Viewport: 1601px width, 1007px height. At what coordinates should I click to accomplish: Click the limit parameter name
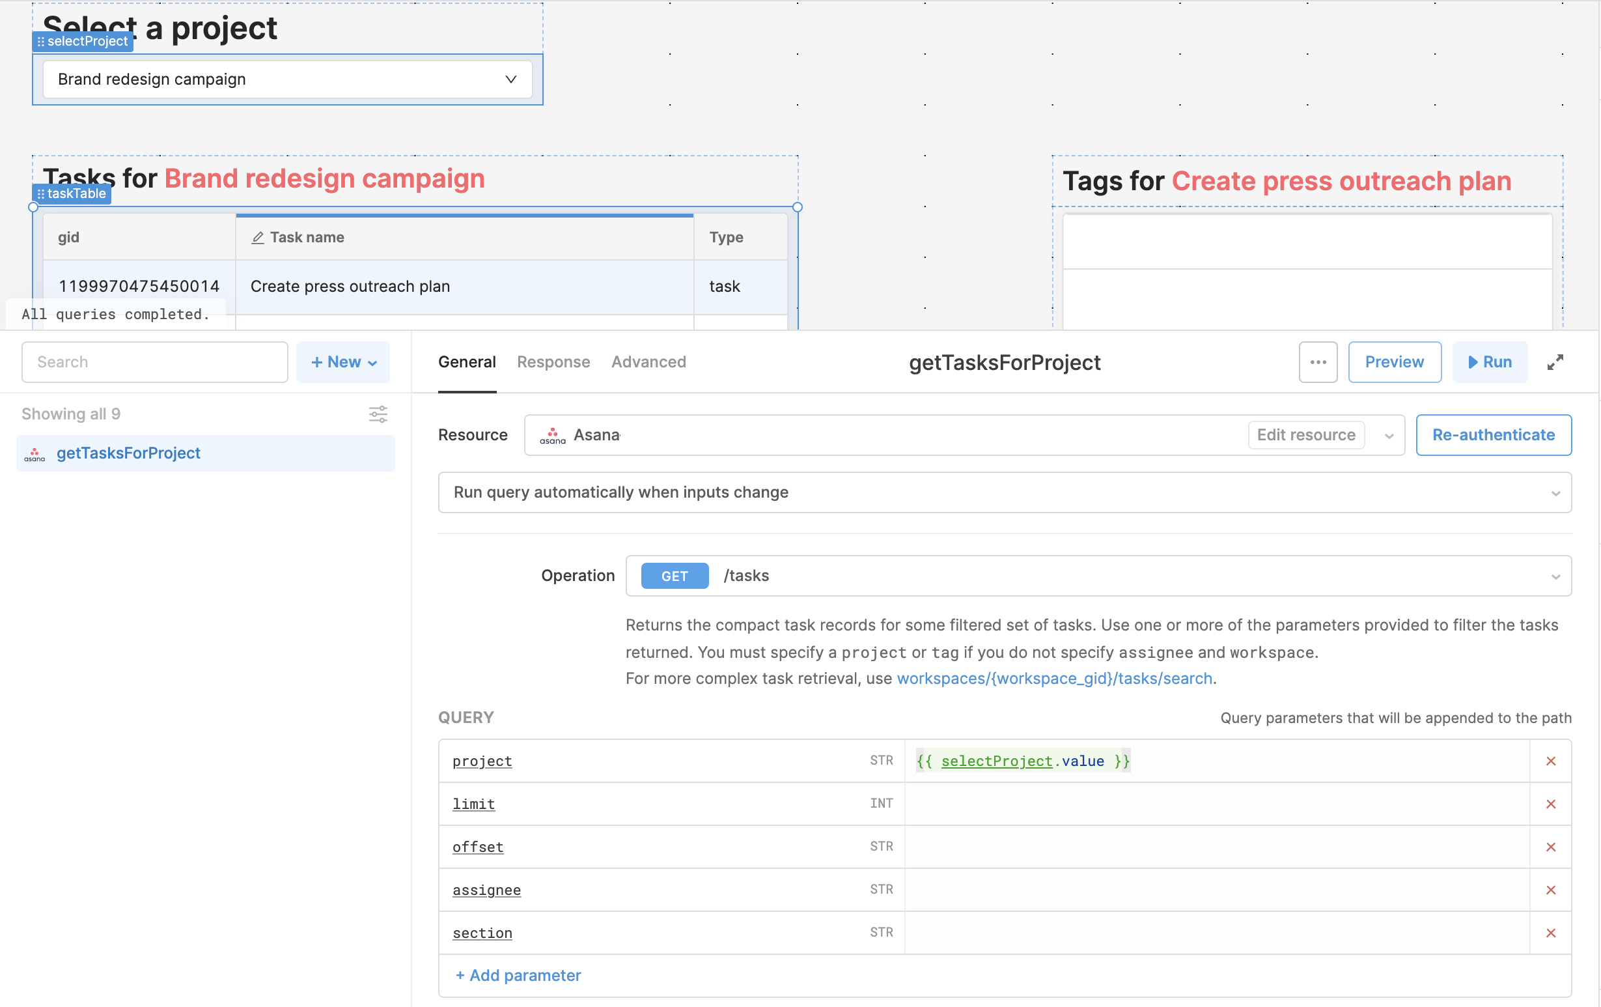coord(473,804)
